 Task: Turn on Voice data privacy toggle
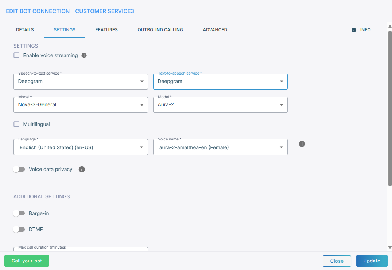(x=19, y=169)
